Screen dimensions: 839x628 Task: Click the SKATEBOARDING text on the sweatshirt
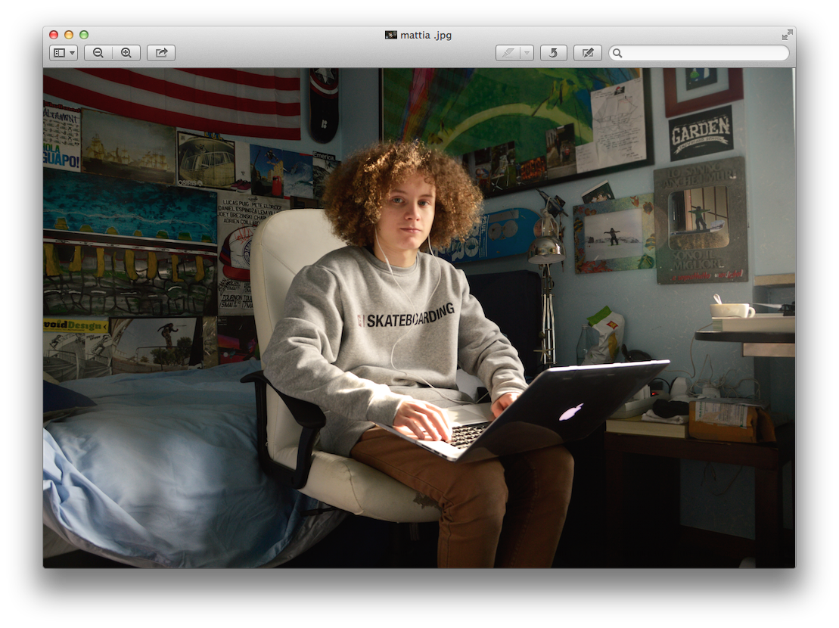(x=410, y=315)
